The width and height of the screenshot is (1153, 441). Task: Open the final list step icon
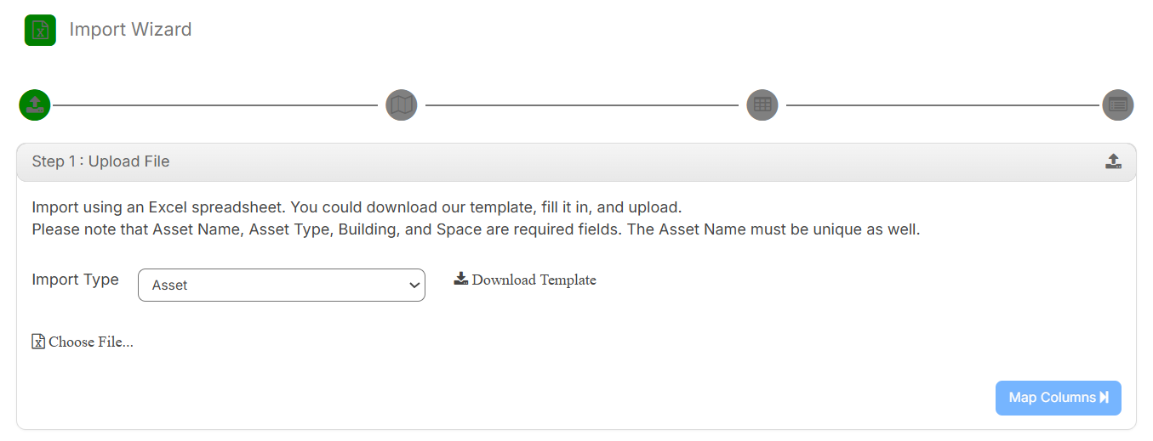[1118, 105]
